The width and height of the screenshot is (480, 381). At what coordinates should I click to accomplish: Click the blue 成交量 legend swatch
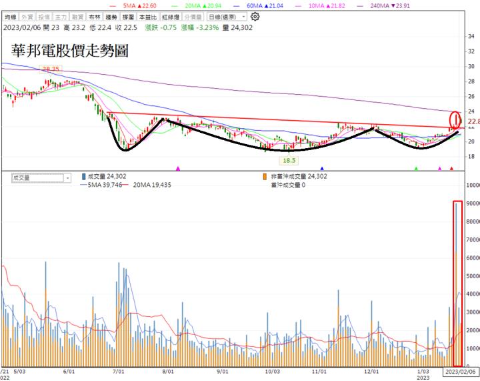83,176
